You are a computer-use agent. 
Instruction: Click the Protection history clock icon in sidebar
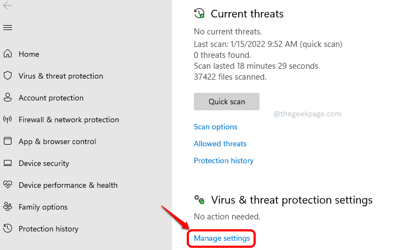coord(8,228)
